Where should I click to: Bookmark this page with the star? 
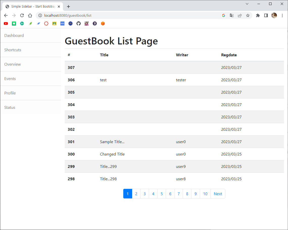click(x=248, y=15)
